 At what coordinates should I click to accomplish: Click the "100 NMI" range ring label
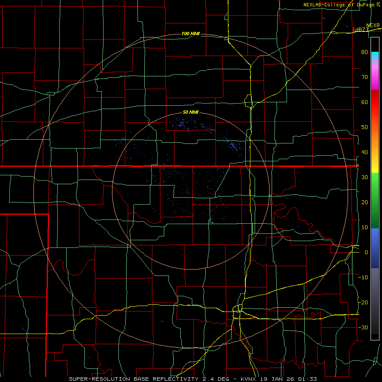(191, 34)
